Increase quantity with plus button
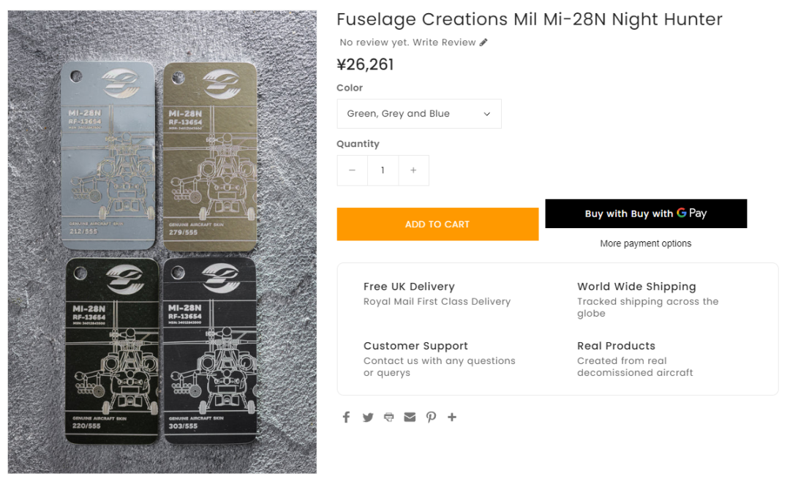 (x=413, y=170)
